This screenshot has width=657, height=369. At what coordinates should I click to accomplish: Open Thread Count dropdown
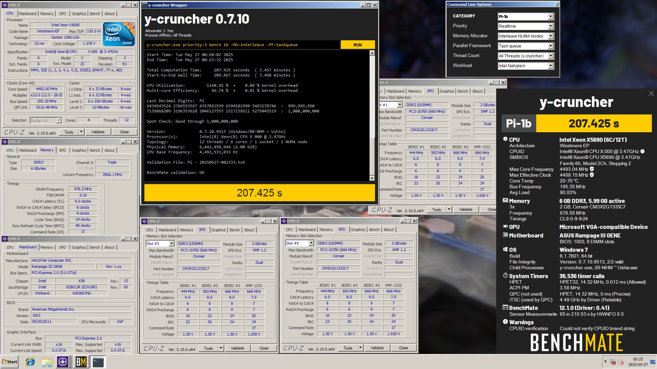click(x=526, y=56)
